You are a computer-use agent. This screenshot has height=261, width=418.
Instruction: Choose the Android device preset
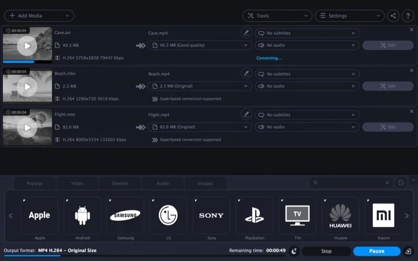tap(82, 215)
